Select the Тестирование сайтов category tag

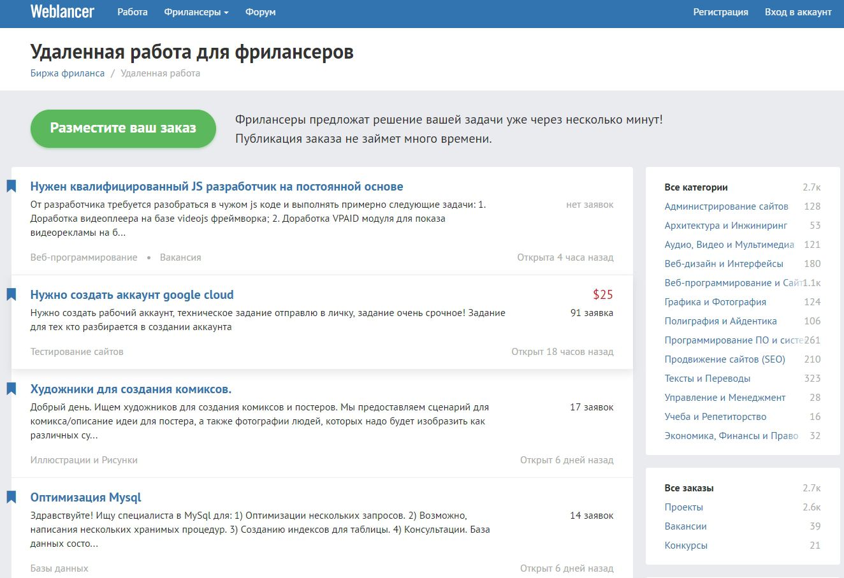click(77, 352)
